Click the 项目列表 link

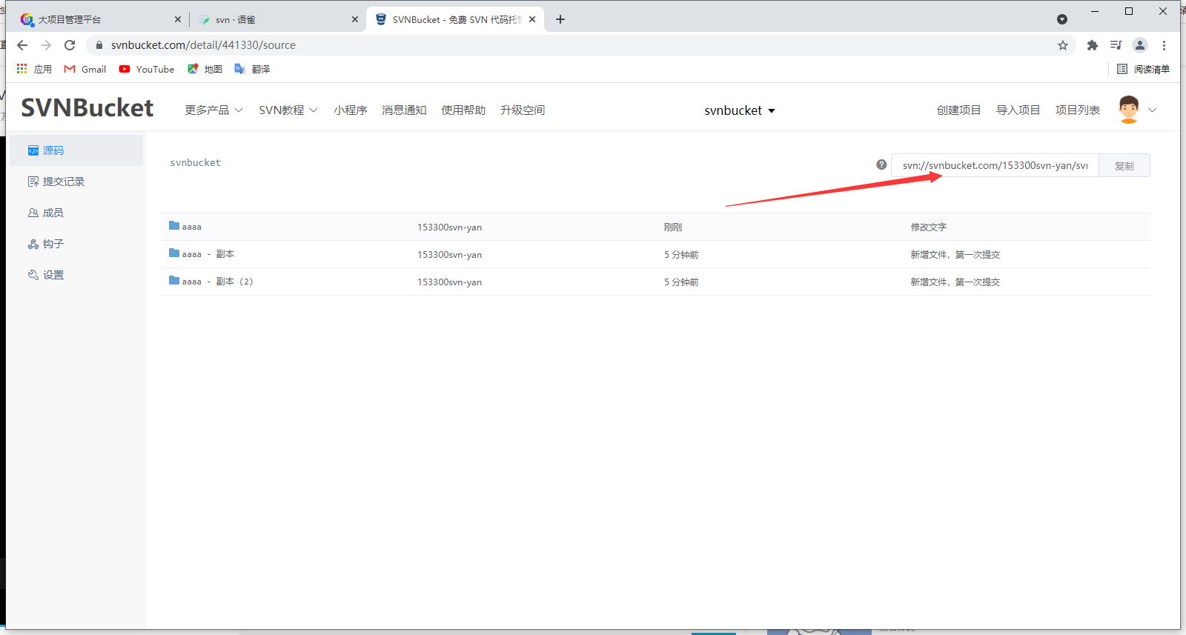coord(1077,110)
